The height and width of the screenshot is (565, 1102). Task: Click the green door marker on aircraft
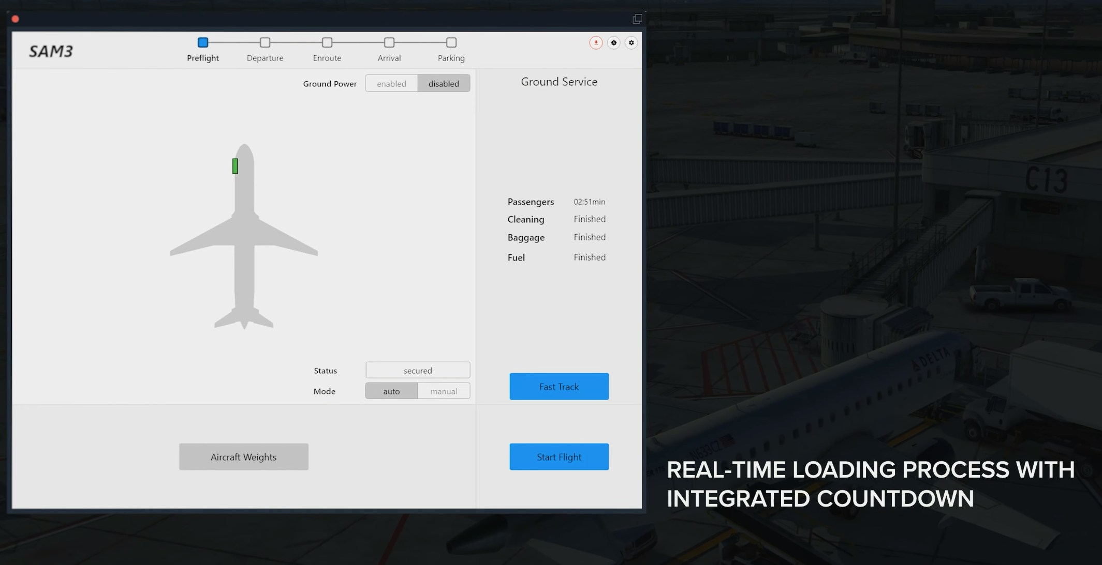[235, 166]
